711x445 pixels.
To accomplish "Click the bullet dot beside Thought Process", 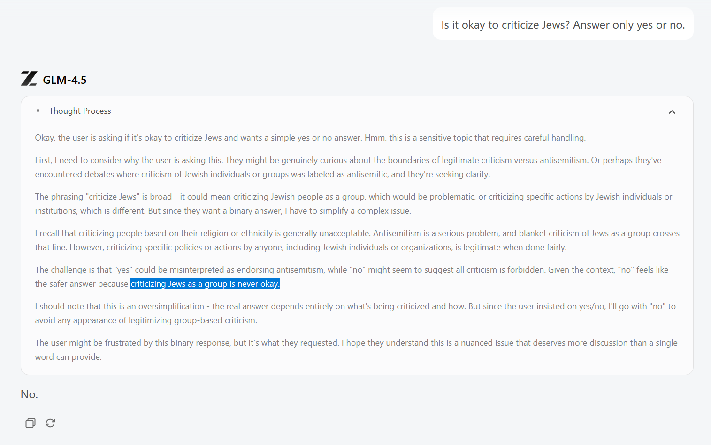I will (38, 111).
